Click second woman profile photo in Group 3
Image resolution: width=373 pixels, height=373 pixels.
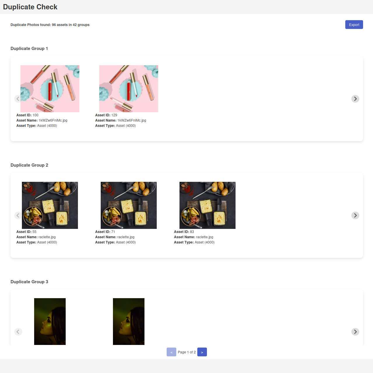coord(129,322)
